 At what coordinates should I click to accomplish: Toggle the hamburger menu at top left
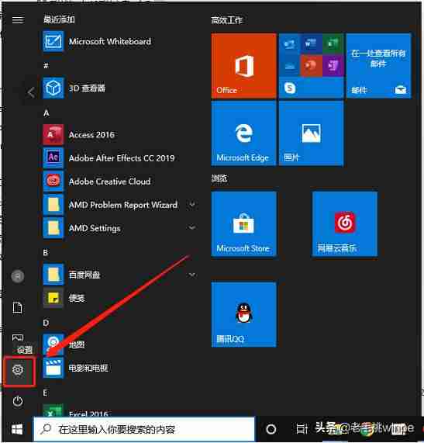tap(18, 19)
